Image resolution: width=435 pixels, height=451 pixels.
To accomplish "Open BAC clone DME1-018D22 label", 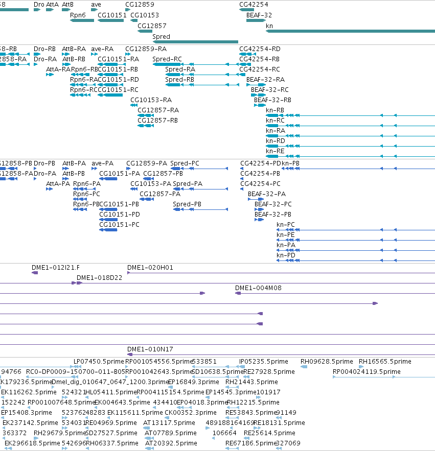I will click(99, 278).
